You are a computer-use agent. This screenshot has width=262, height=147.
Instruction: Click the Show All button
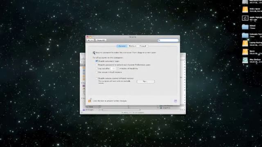point(101,40)
